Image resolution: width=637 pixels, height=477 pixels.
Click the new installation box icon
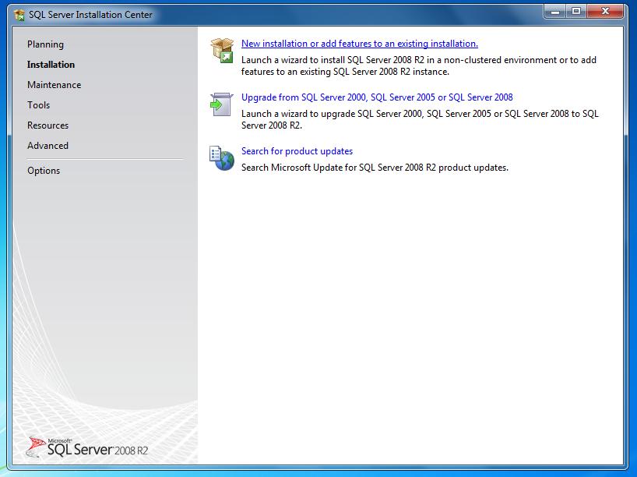(222, 51)
